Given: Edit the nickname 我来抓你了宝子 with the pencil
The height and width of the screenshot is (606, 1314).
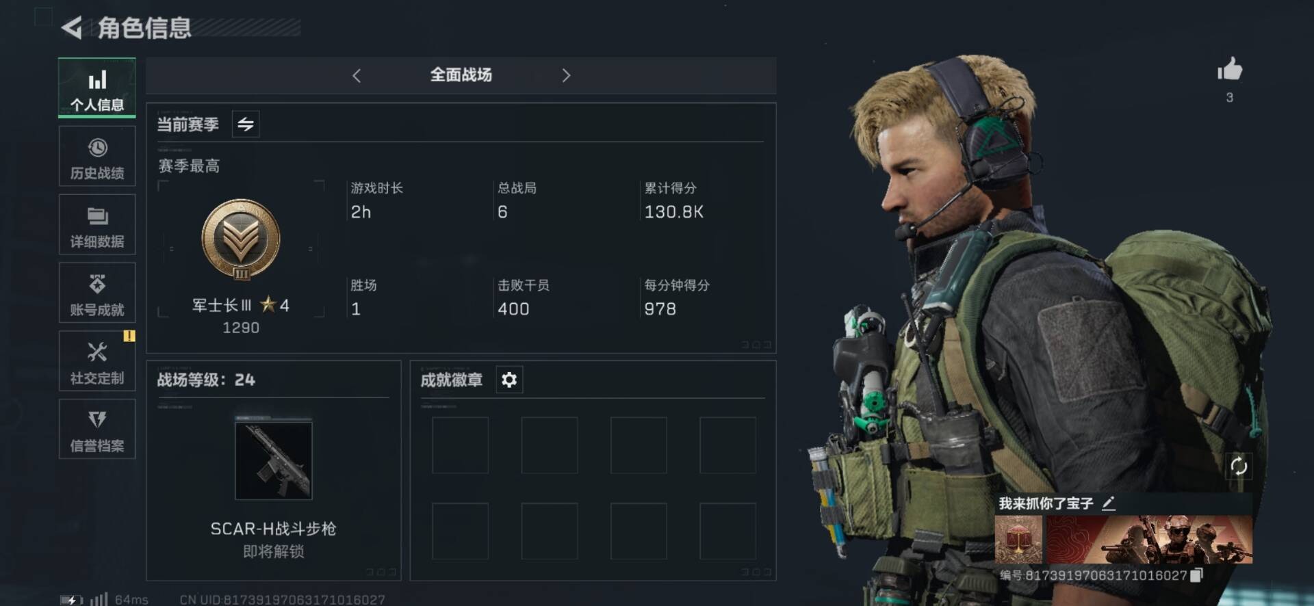Looking at the screenshot, I should [x=1109, y=503].
